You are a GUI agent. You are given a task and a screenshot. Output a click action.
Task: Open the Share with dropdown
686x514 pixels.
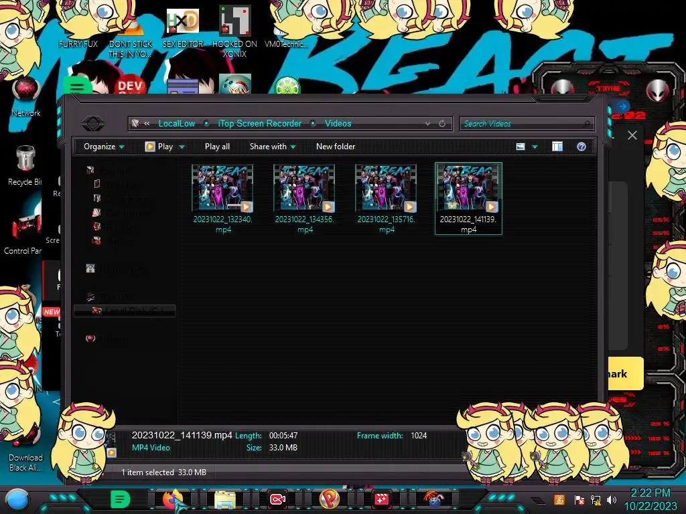[273, 147]
